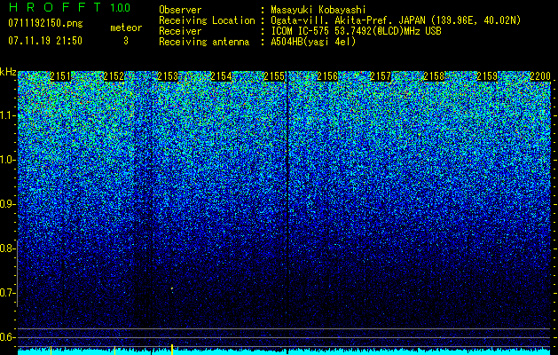
Task: Click the 2159 time label
Action: (488, 76)
